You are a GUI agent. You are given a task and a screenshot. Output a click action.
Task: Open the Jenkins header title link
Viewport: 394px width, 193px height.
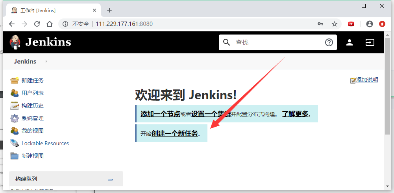tap(48, 42)
